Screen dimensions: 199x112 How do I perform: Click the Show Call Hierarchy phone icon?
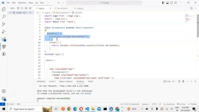pos(18,8)
